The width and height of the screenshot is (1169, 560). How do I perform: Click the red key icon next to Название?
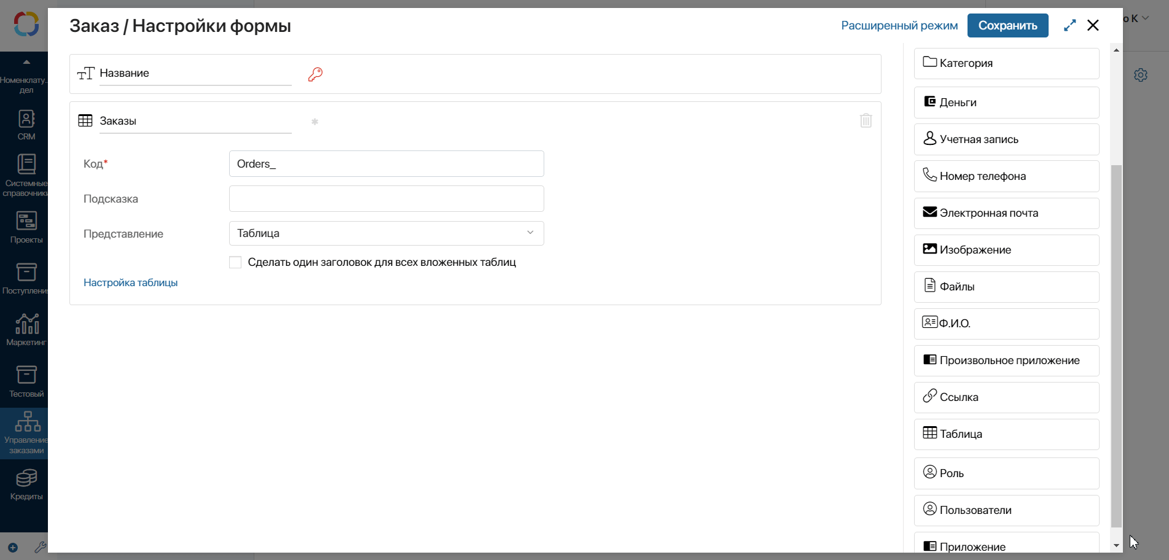(x=315, y=74)
